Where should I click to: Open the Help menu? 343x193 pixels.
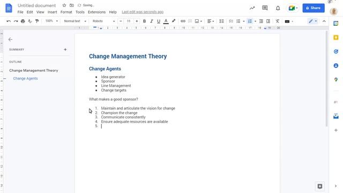pyautogui.click(x=113, y=12)
